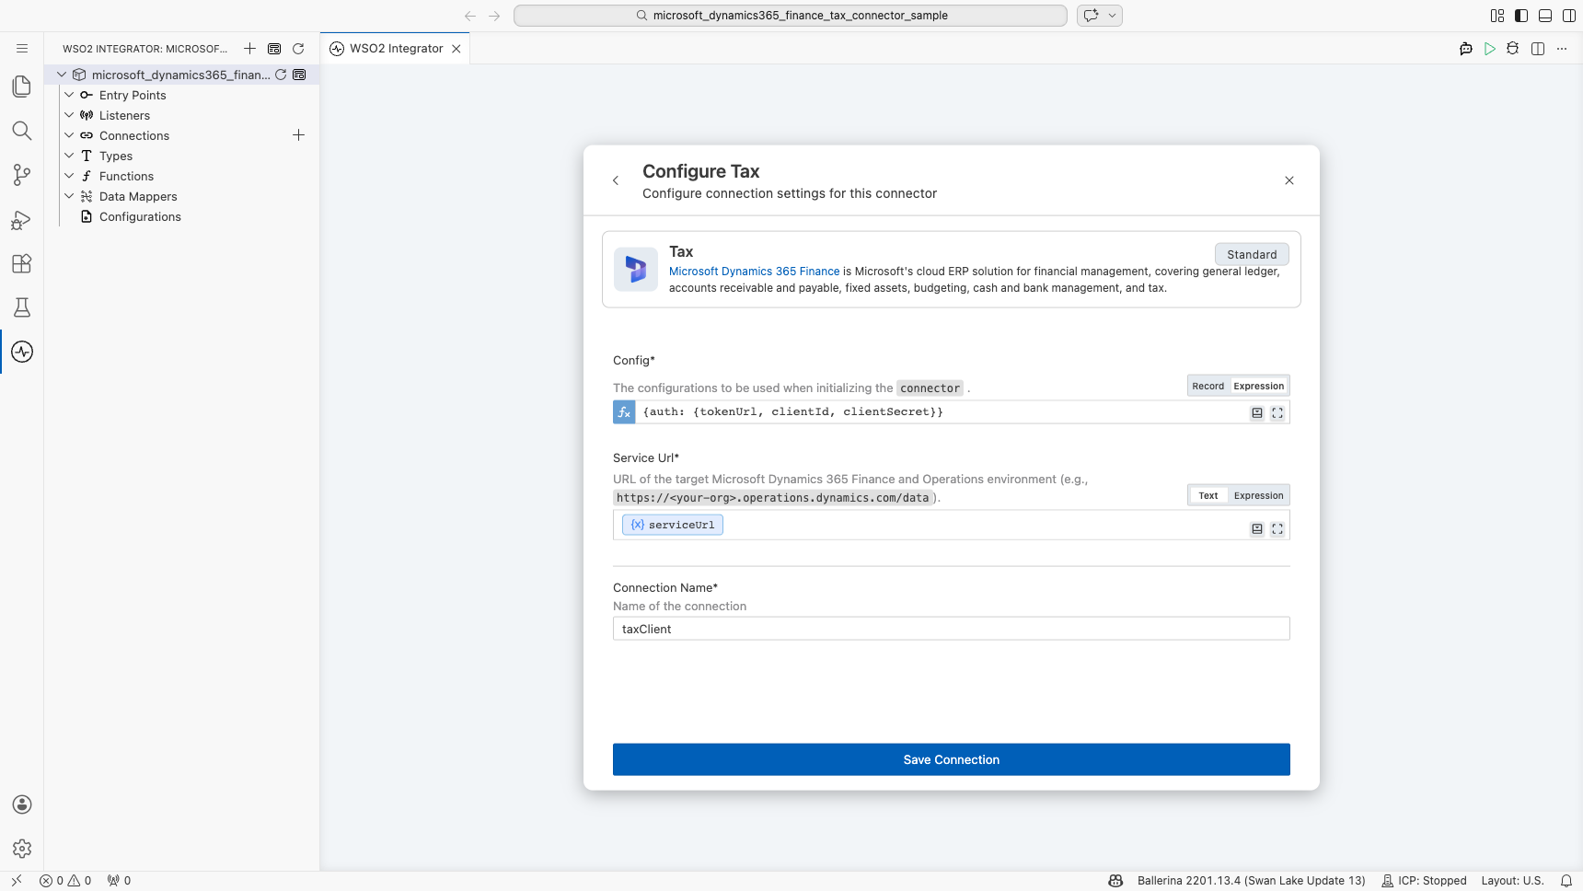Open the WSO2 Integrator activity bar view
1583x891 pixels.
click(22, 352)
